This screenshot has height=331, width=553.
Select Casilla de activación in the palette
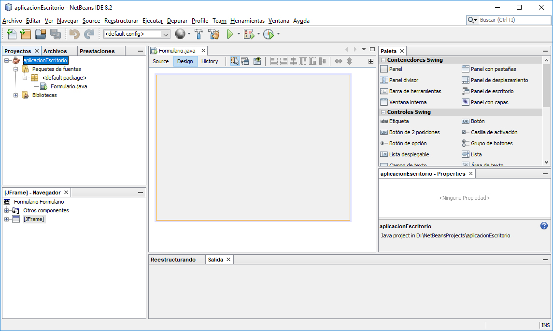click(490, 132)
